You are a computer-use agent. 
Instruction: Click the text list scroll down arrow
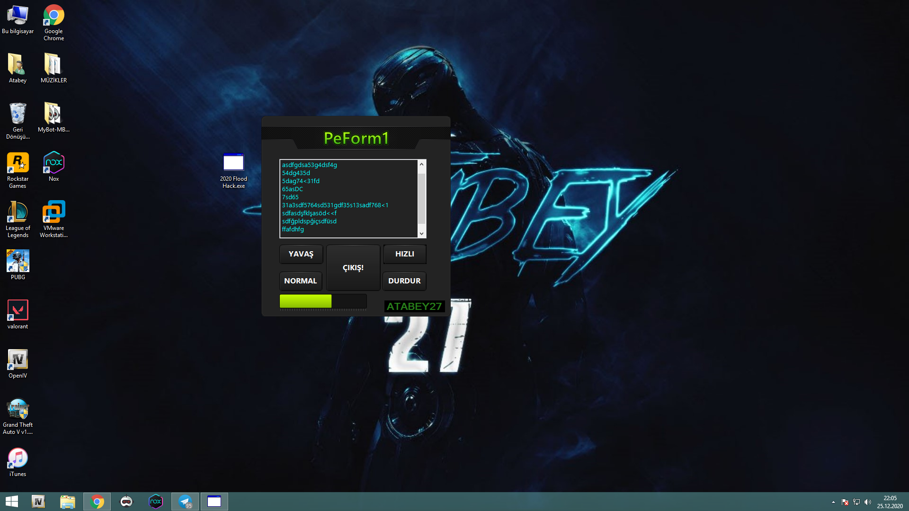tap(421, 234)
